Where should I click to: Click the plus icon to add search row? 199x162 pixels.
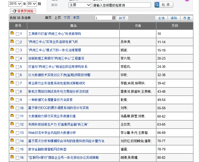tap(53, 5)
